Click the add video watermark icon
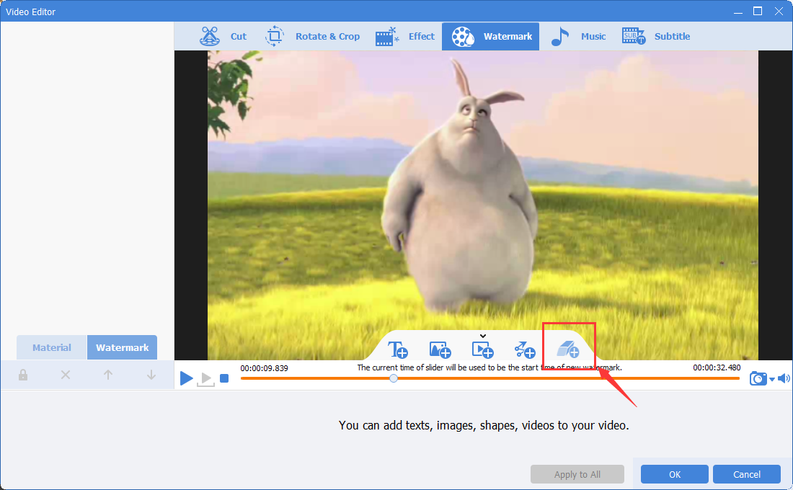Screen dimensions: 793x490 pyautogui.click(x=482, y=350)
